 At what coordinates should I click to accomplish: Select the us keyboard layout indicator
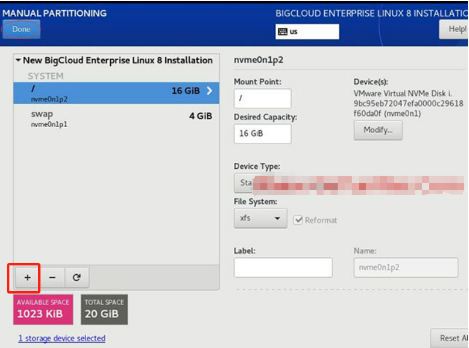[307, 32]
